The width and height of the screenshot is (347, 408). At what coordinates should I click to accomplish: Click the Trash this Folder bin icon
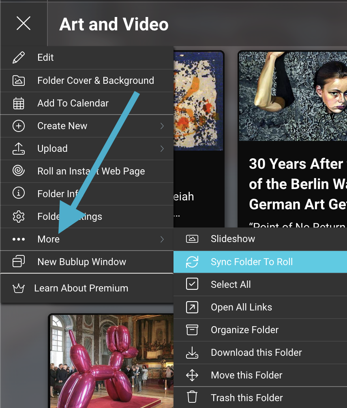tap(192, 398)
